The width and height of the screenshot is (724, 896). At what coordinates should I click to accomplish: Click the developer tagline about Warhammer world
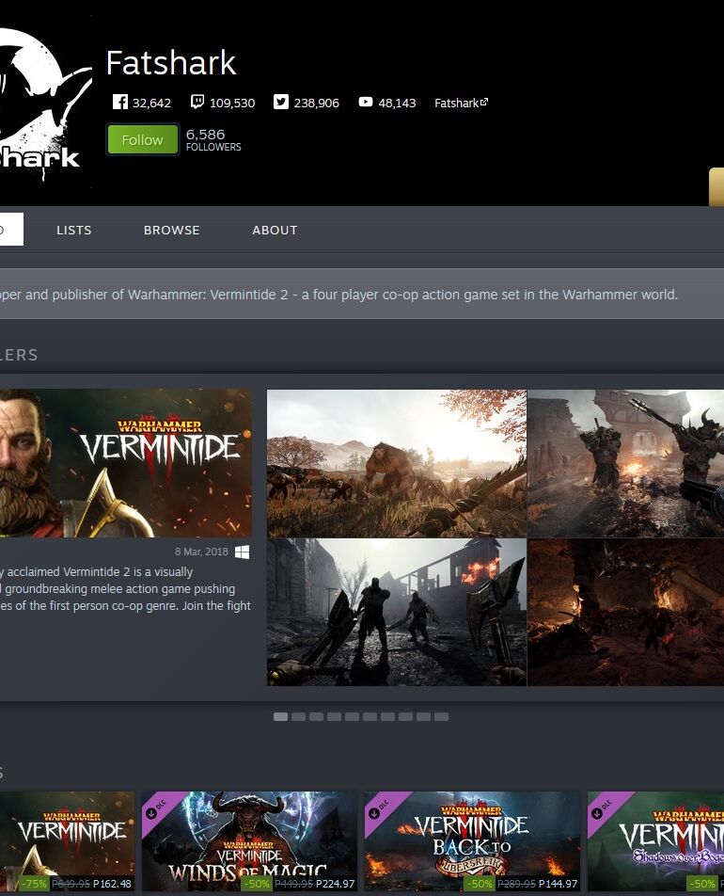coord(338,295)
